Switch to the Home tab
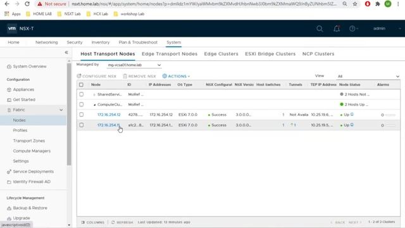The width and height of the screenshot is (405, 228). pyautogui.click(x=13, y=42)
